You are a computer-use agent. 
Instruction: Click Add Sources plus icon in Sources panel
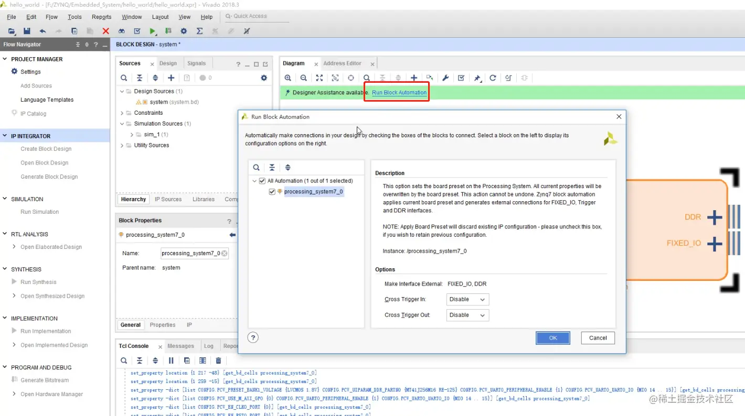[171, 78]
